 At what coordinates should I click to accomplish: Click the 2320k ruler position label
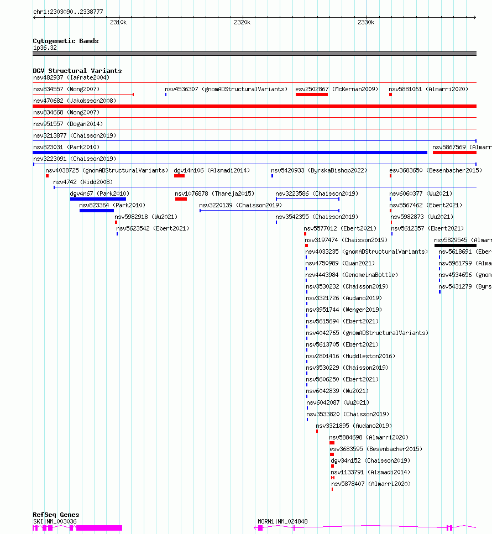click(x=242, y=22)
